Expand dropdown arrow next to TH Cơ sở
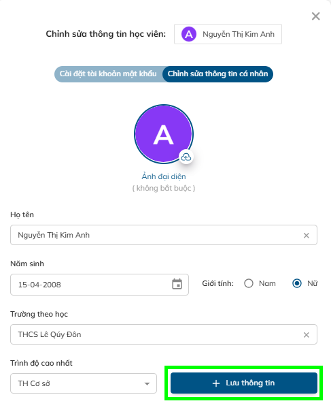 coord(147,383)
